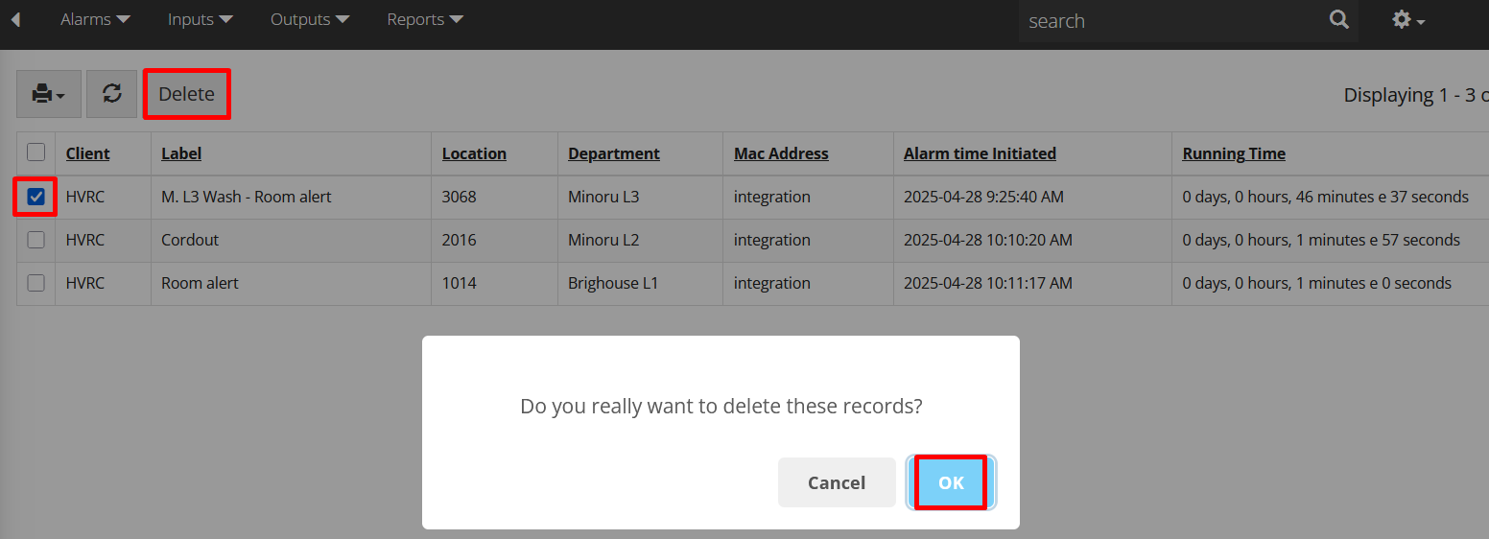Viewport: 1489px width, 539px height.
Task: Open the printer icon dropdown
Action: [49, 94]
